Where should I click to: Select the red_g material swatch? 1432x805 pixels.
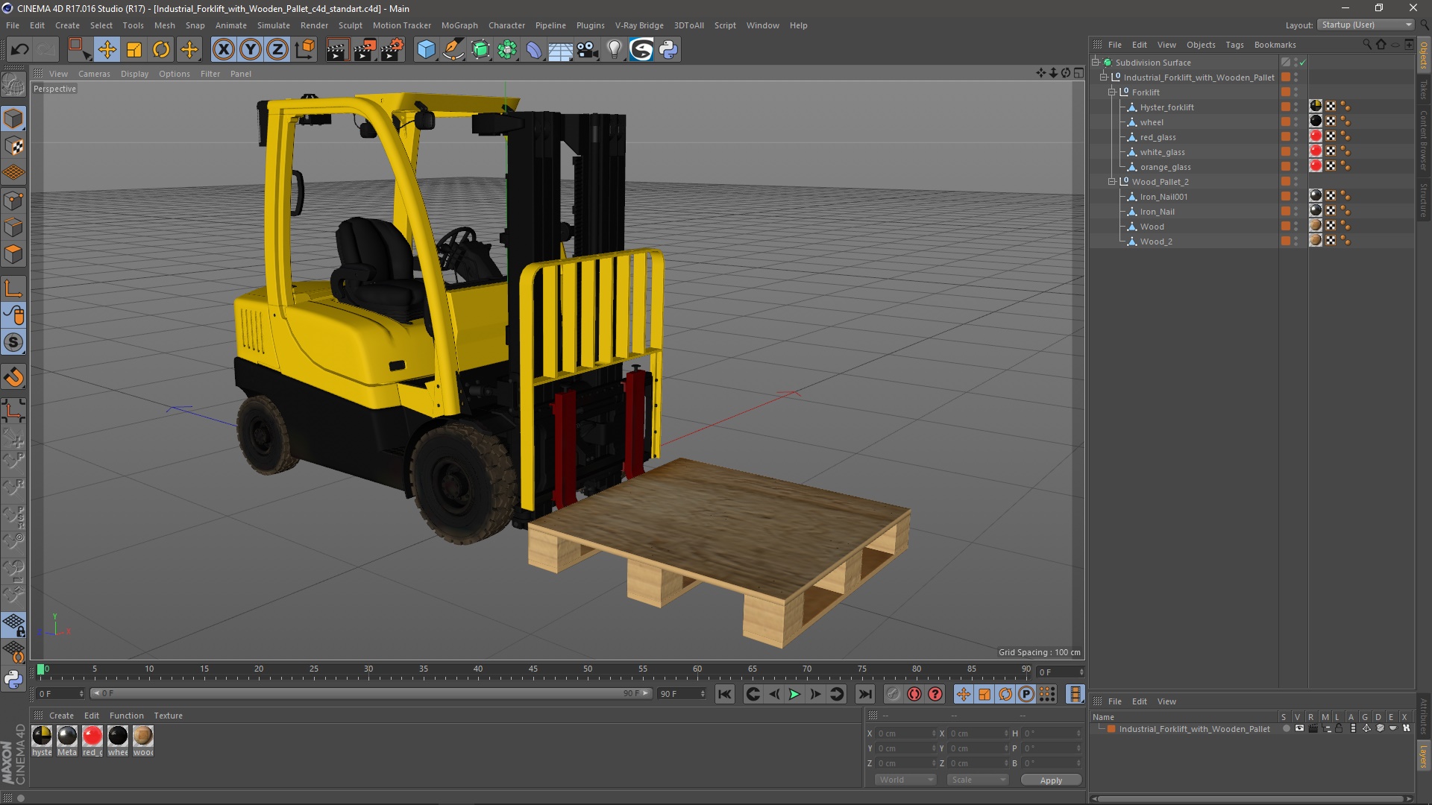[92, 736]
